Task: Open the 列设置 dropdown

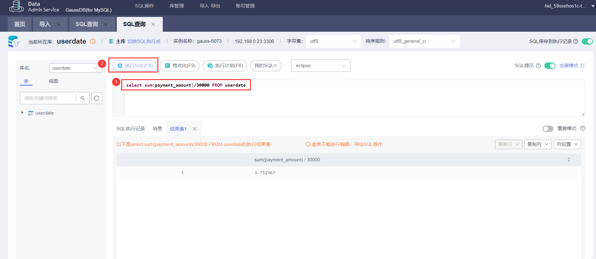Action: pyautogui.click(x=567, y=144)
